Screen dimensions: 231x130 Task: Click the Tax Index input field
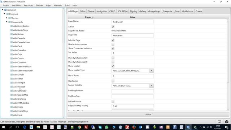point(132,53)
